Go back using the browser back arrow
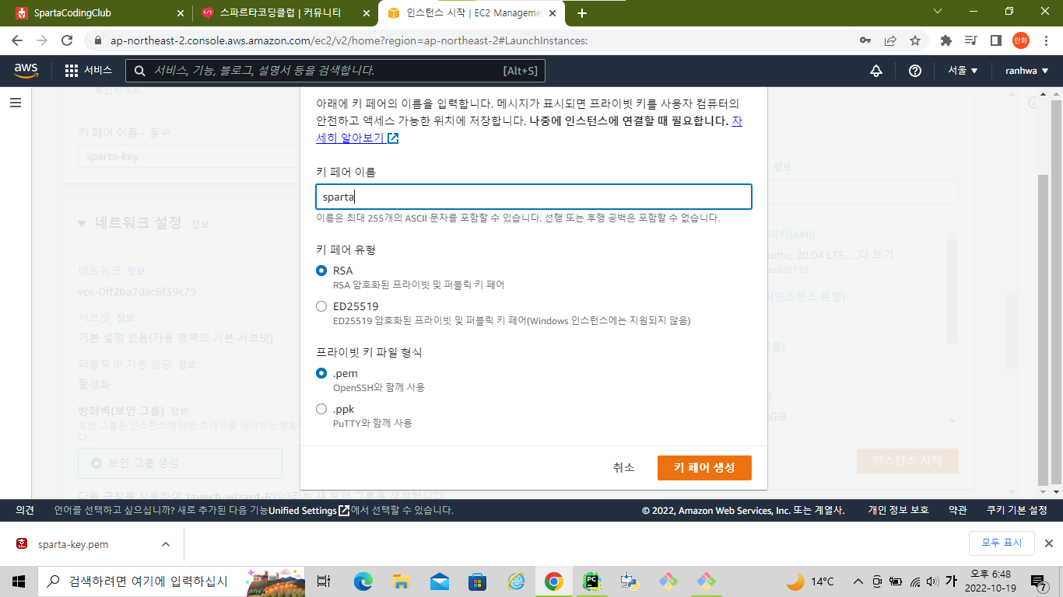 (17, 40)
